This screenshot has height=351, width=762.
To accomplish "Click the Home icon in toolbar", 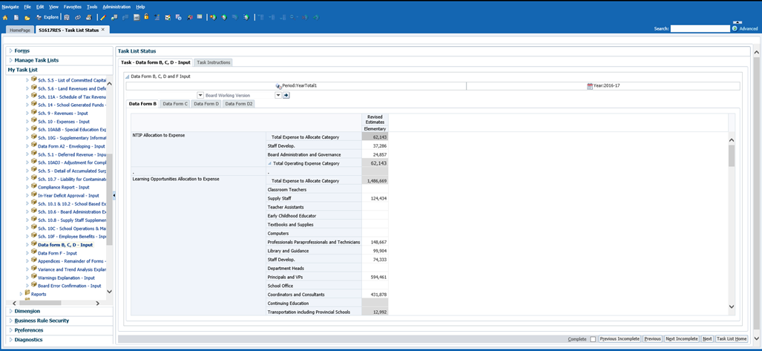I will pos(5,17).
